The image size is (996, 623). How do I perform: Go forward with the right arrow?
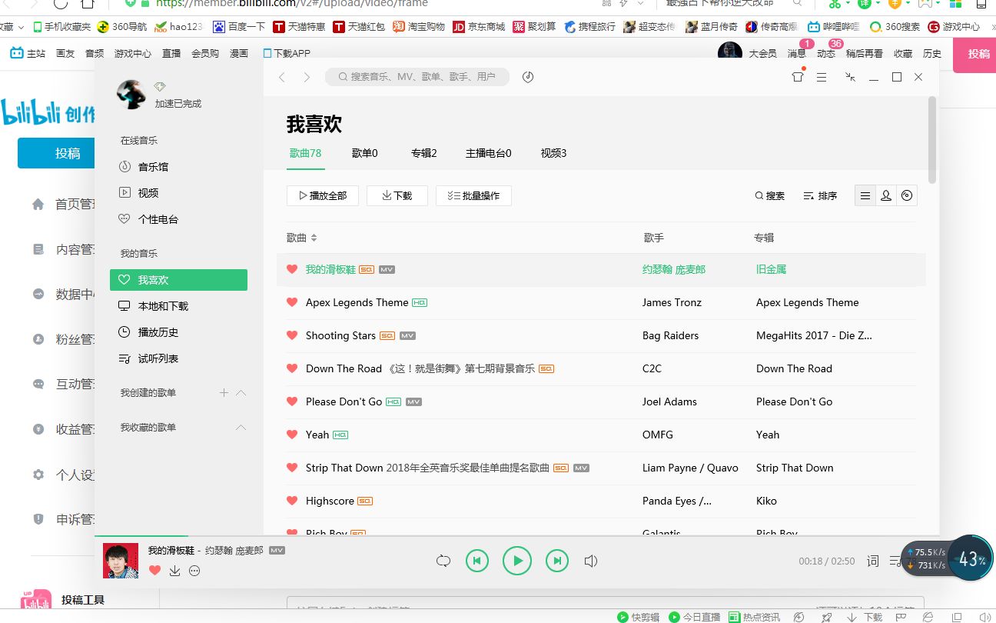307,77
